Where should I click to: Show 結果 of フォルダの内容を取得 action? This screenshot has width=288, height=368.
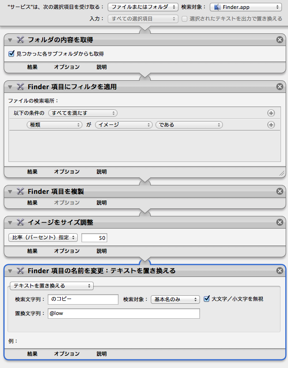point(32,67)
